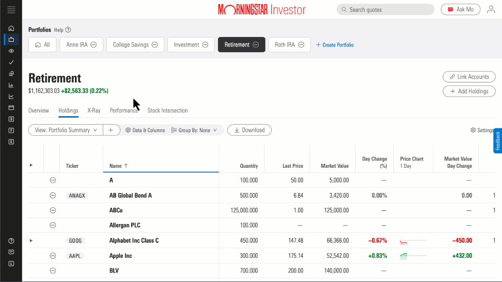
Task: Open the user account profile icon
Action: (x=491, y=9)
